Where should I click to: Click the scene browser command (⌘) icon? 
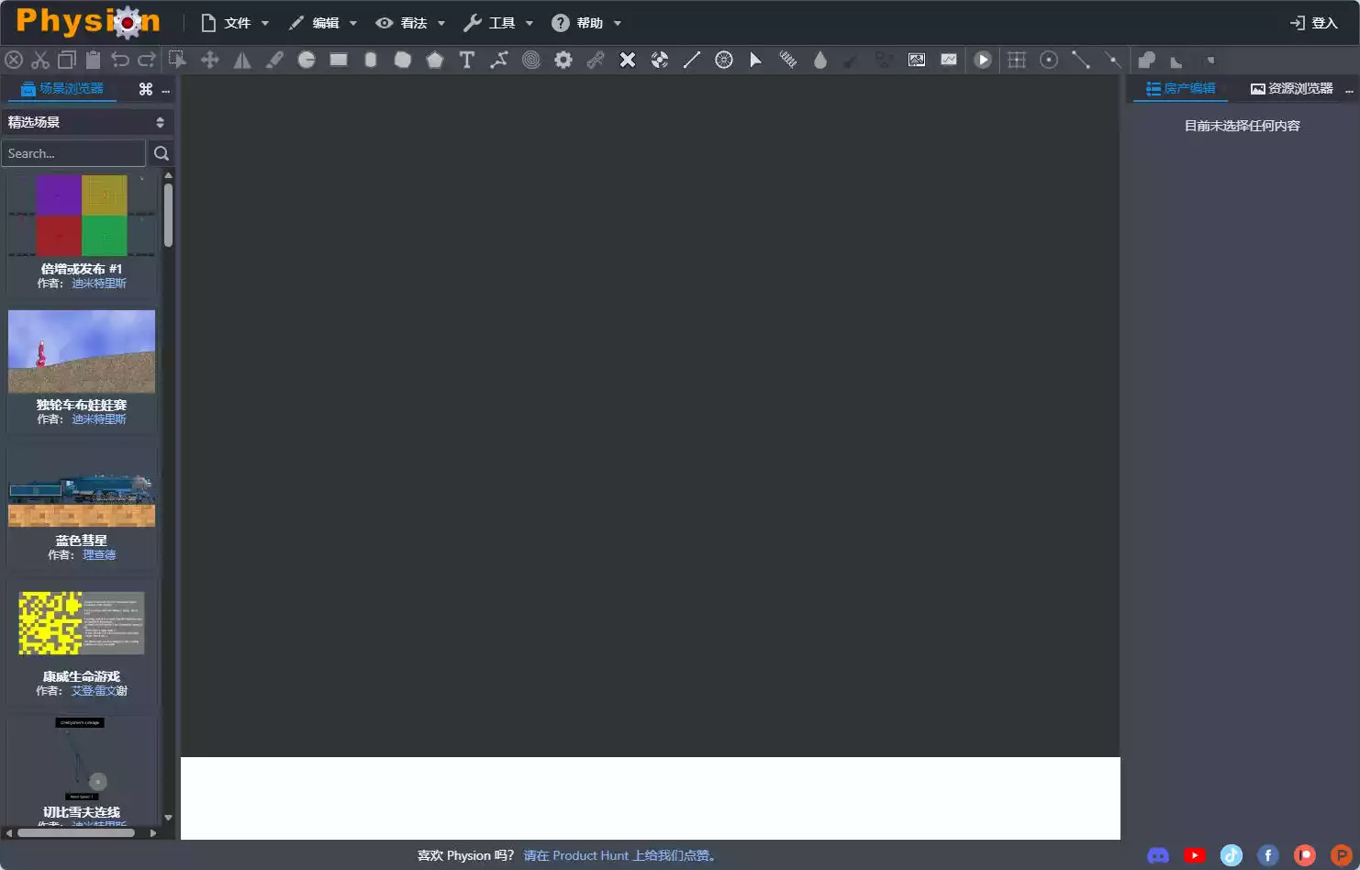point(146,89)
